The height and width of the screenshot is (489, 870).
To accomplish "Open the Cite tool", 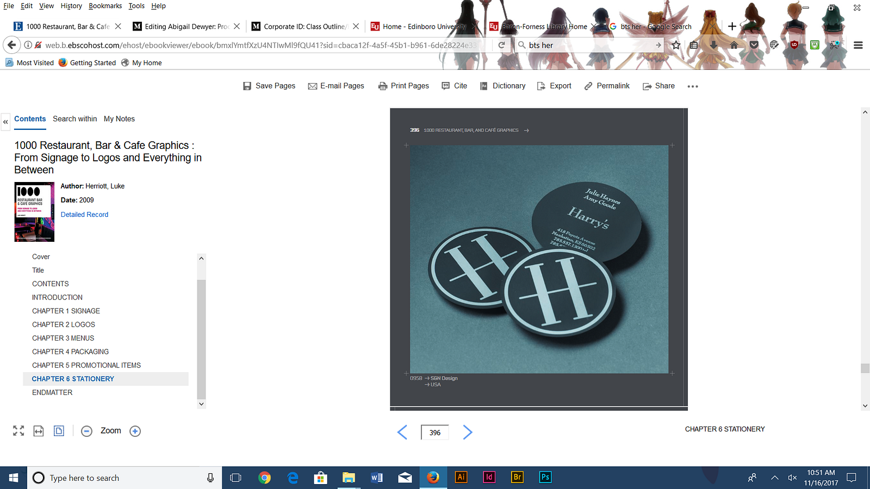I will pos(455,86).
